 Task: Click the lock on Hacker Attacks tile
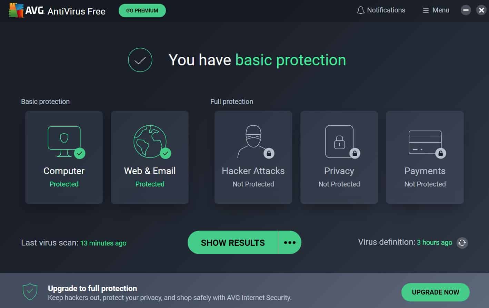[x=269, y=153]
